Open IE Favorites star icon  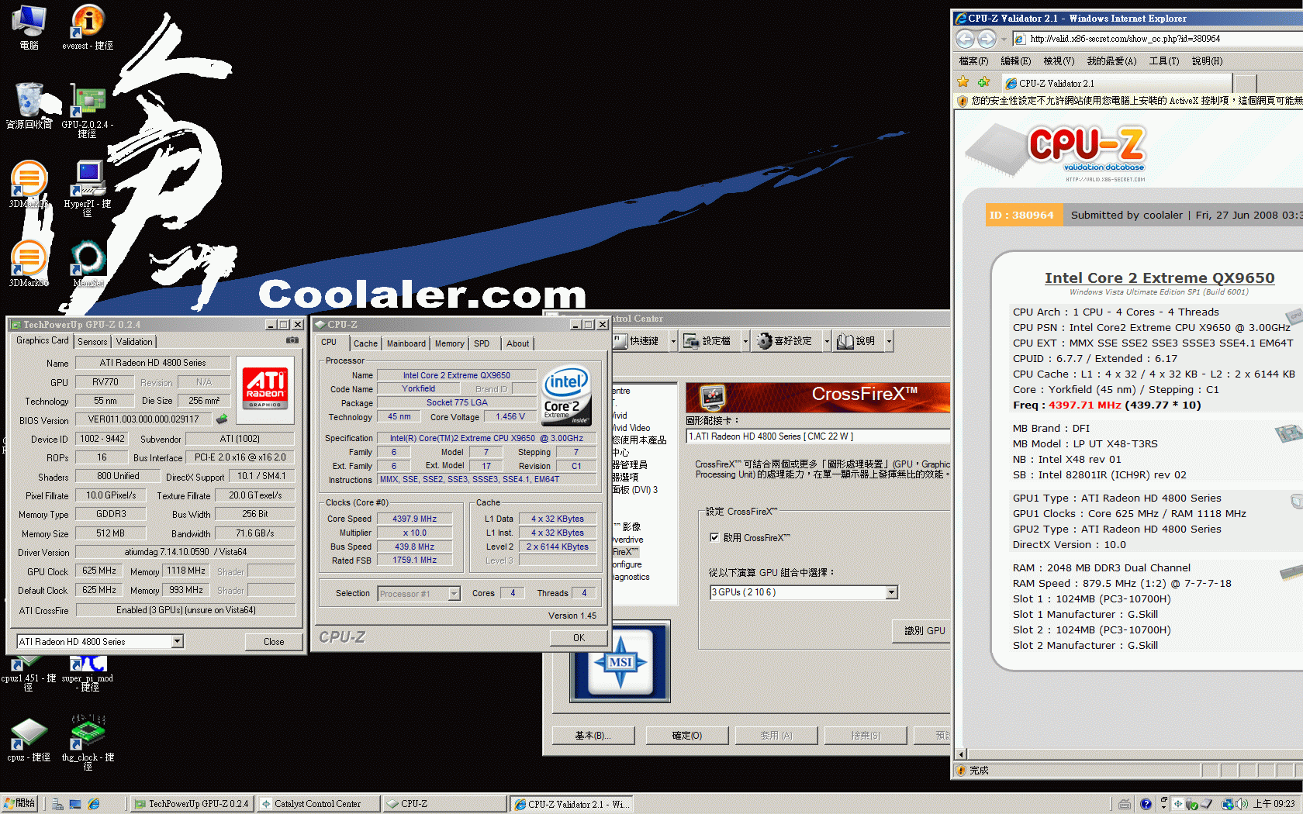(x=963, y=82)
